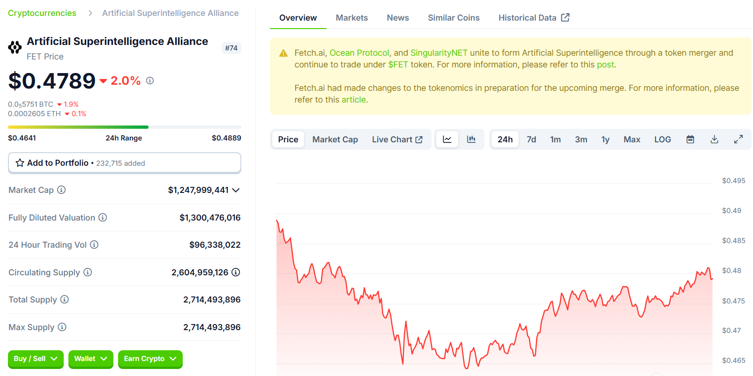Viewport: 753px width, 376px height.
Task: Go to Cryptocurrencies breadcrumb link
Action: coord(42,13)
